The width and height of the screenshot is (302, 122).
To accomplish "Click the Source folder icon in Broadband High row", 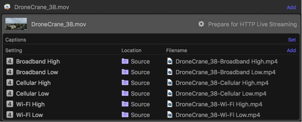I will point(125,61).
